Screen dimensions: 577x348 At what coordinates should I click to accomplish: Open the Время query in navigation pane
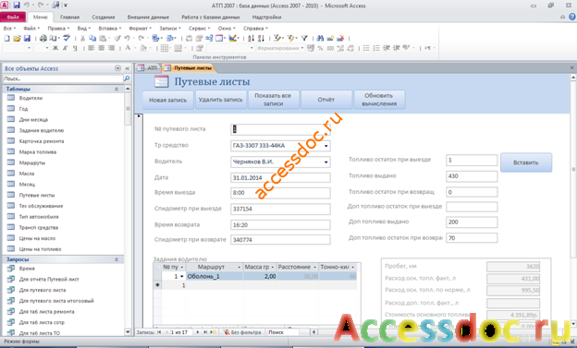pyautogui.click(x=27, y=269)
